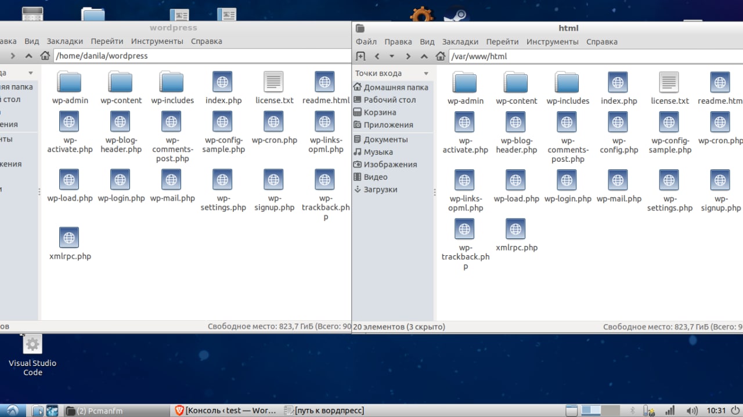Image resolution: width=743 pixels, height=417 pixels.
Task: Open the Точки входа side pane dropdown
Action: coord(426,74)
